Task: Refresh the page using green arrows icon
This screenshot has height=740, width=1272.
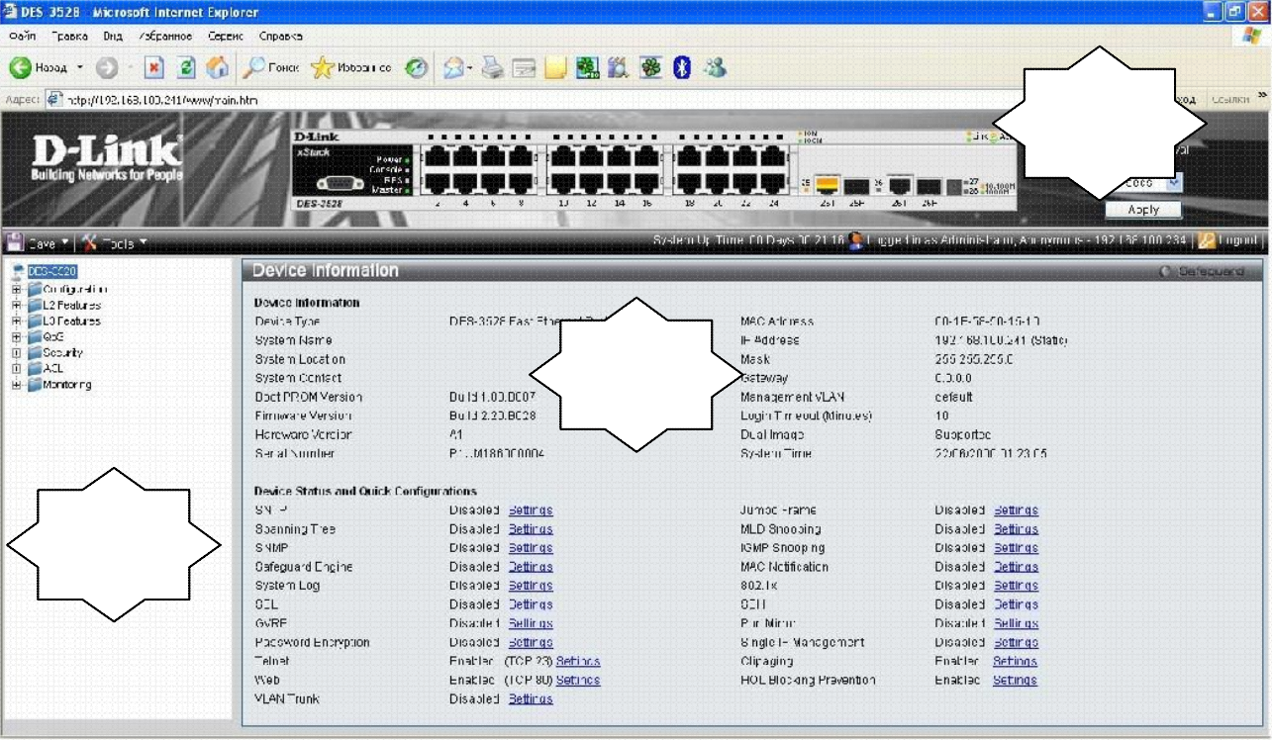Action: pyautogui.click(x=186, y=67)
